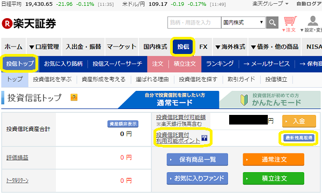Click the 投資信託買付利用可能ポイント link
Image resolution: width=322 pixels, height=194 pixels.
(x=178, y=138)
